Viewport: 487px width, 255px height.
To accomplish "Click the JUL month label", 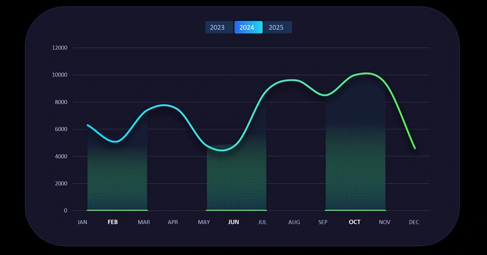I will click(263, 222).
